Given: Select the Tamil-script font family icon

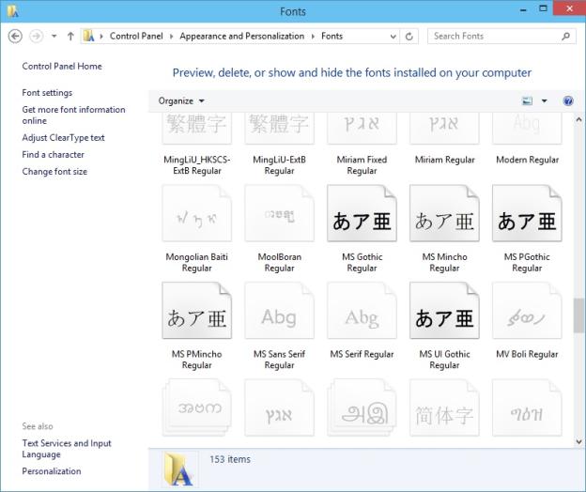Looking at the screenshot, I should [x=362, y=407].
